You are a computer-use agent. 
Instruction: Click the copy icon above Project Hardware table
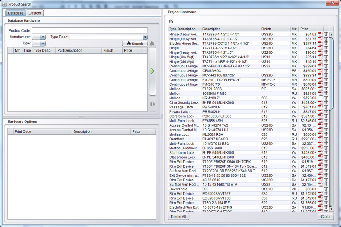pos(171,21)
